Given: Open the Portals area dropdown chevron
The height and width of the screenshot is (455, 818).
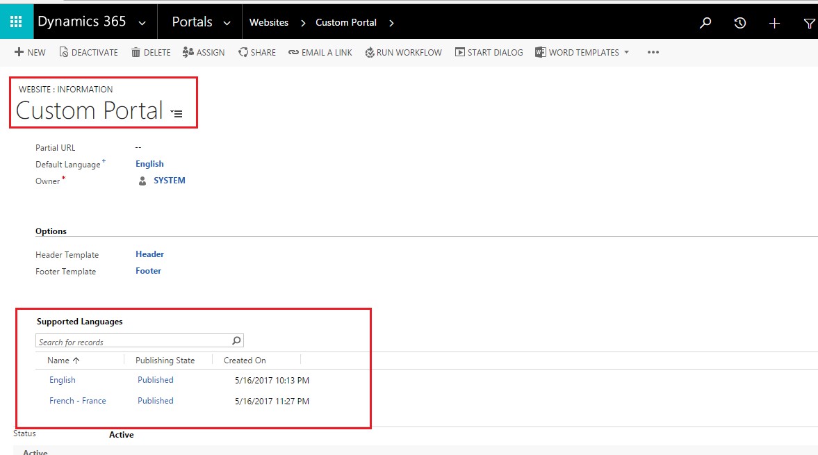Looking at the screenshot, I should [227, 22].
